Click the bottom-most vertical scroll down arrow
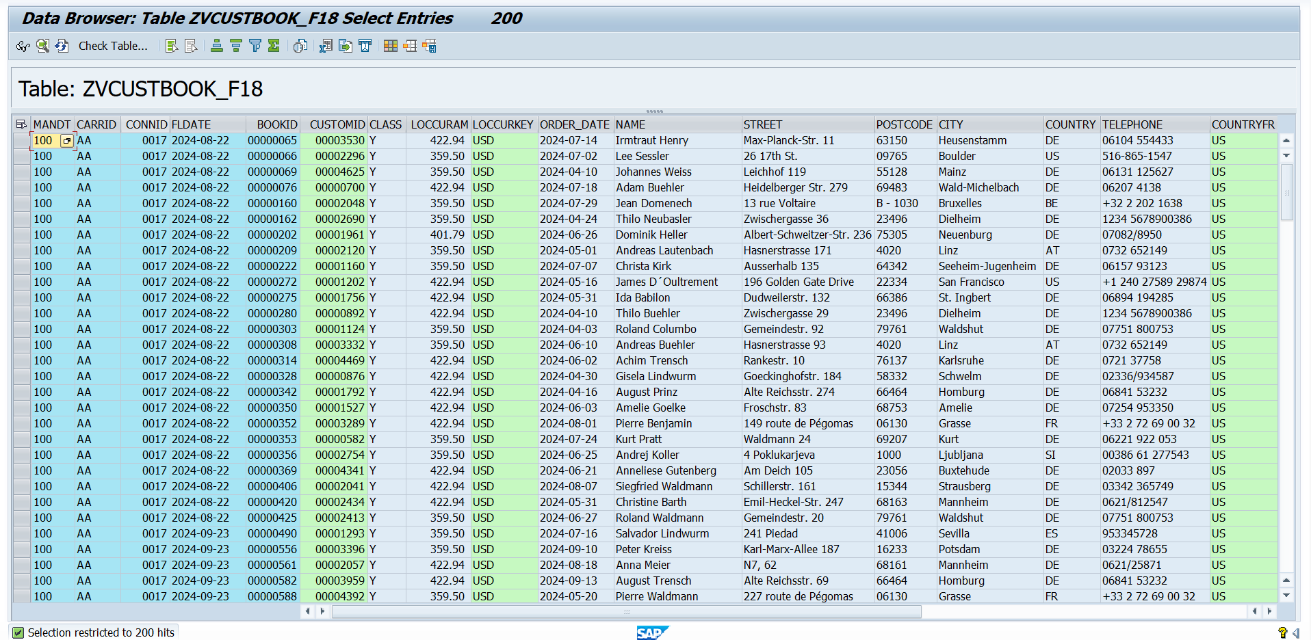The height and width of the screenshot is (640, 1311). (x=1286, y=596)
